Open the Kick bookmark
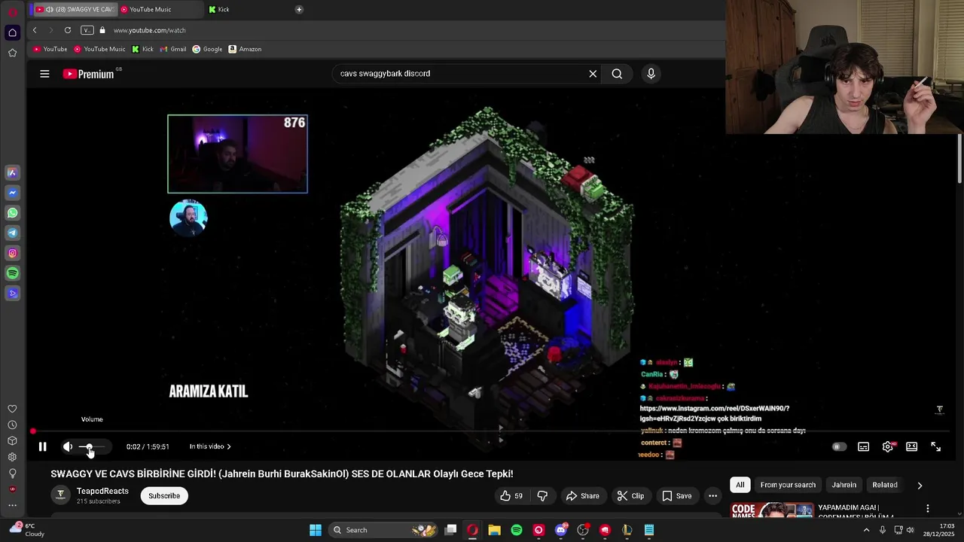The height and width of the screenshot is (542, 964). [x=142, y=49]
